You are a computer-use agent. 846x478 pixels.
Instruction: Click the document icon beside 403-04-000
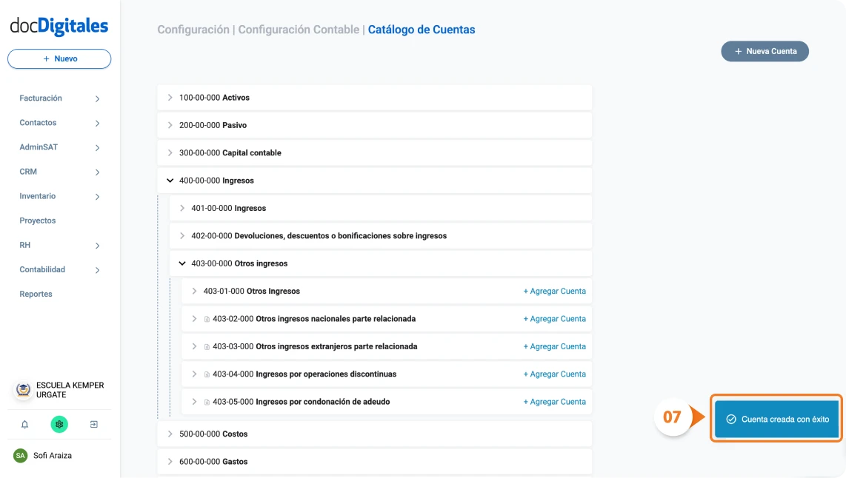(x=205, y=374)
